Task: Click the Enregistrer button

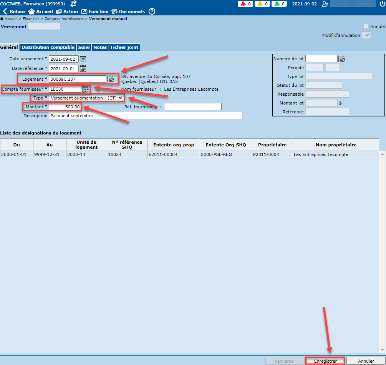Action: tap(325, 361)
